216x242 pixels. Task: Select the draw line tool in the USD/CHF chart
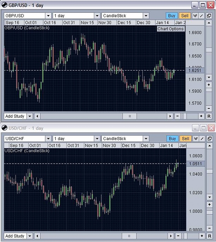point(202,139)
